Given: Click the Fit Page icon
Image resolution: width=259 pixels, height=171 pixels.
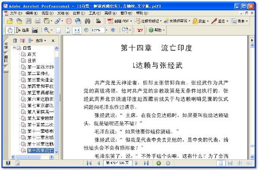Looking at the screenshot, I should 68,30.
